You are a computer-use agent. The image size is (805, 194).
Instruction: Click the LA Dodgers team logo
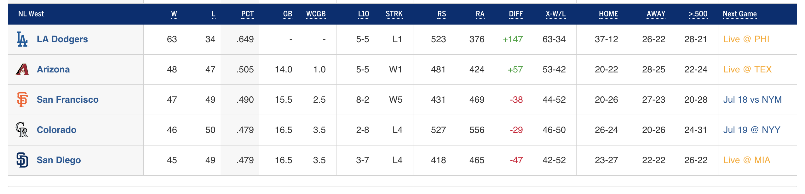[x=22, y=39]
